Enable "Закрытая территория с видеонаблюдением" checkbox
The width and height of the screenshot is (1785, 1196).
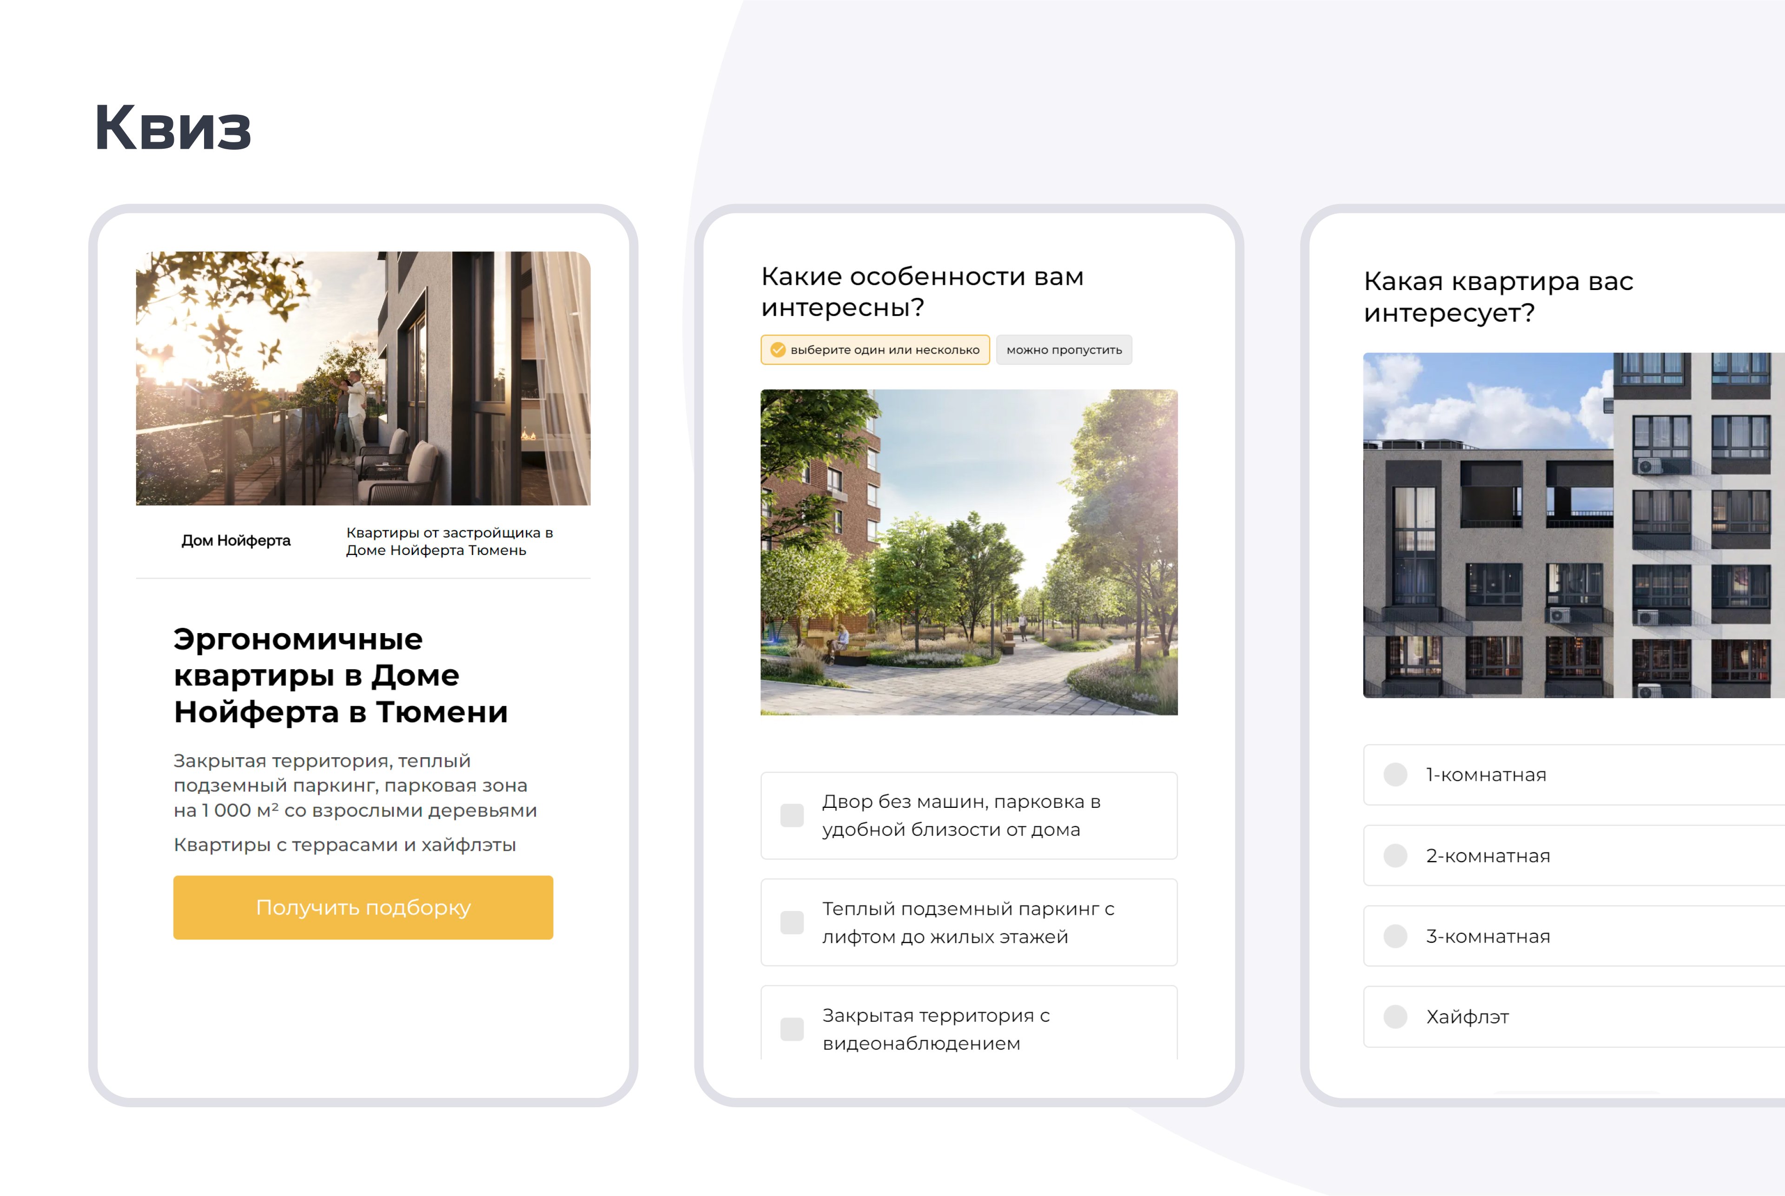[792, 1029]
